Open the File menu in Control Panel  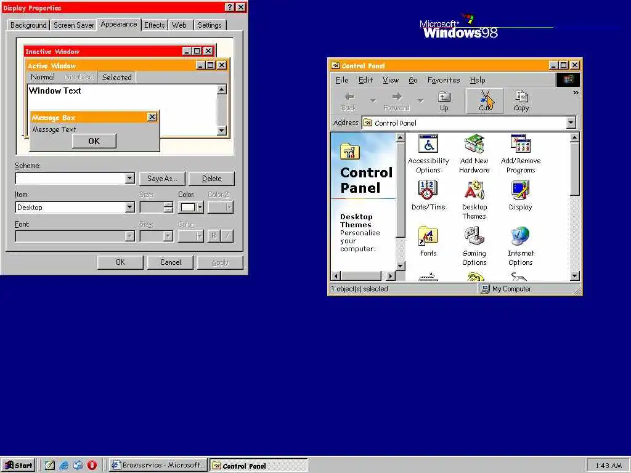coord(342,80)
